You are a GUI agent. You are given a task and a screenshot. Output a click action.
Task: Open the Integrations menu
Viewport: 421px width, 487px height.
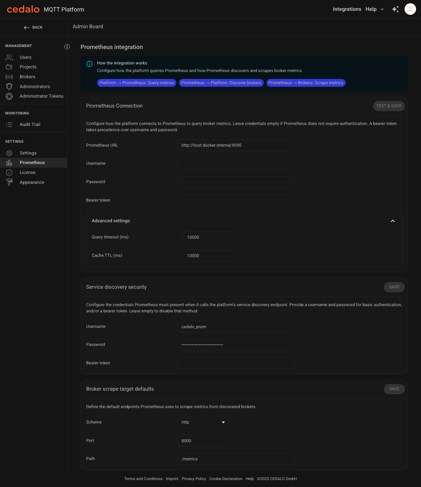(x=347, y=9)
